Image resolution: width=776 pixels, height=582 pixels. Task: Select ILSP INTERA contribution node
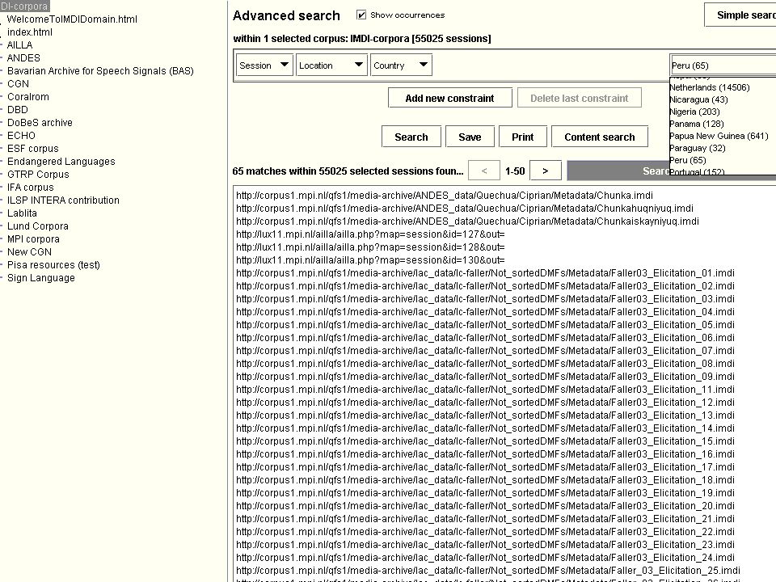pos(63,200)
